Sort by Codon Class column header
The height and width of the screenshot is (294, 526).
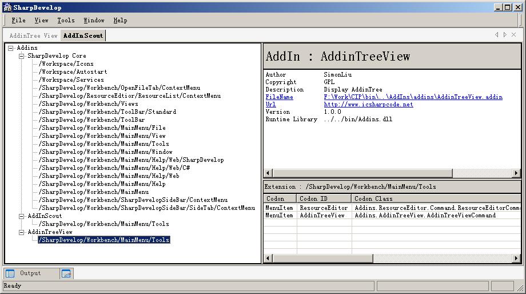pyautogui.click(x=436, y=198)
